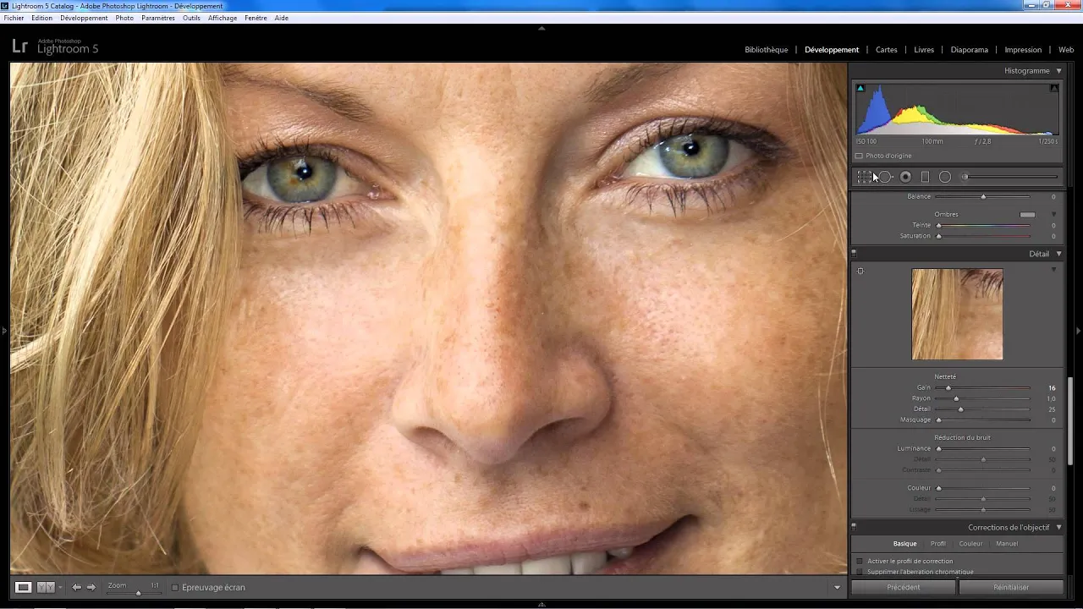Image resolution: width=1083 pixels, height=609 pixels.
Task: Select the Spot Removal tool
Action: [885, 177]
